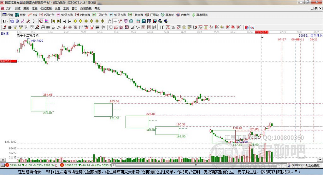This screenshot has width=323, height=175.
Task: Open the T数字表 number table
Action: tap(136, 15)
